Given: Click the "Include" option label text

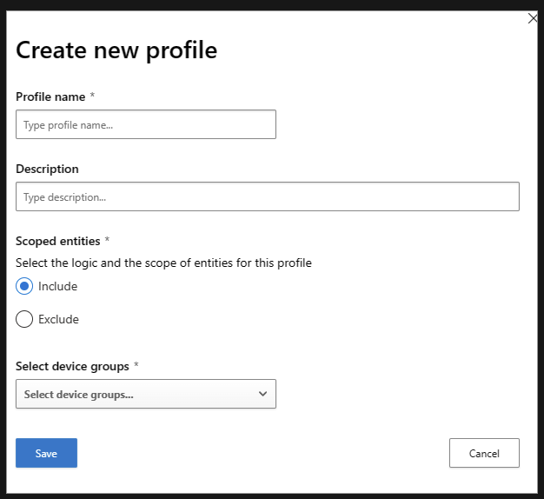Looking at the screenshot, I should 57,286.
